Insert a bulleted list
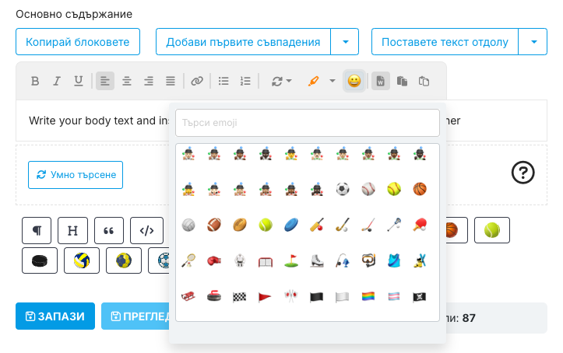 click(223, 81)
